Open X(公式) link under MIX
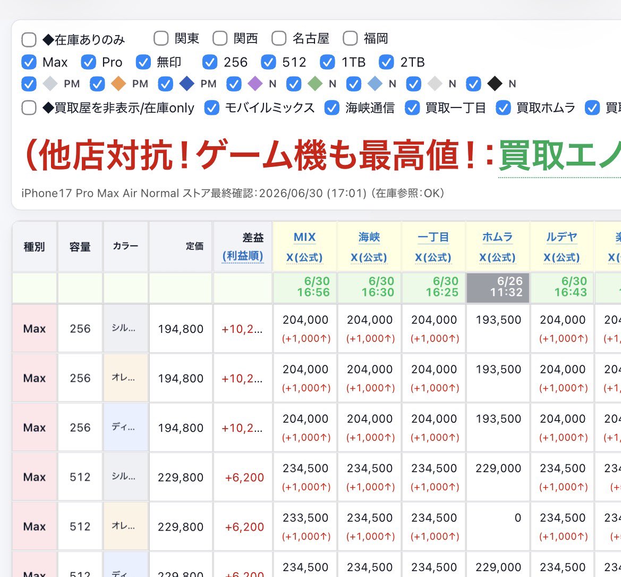The width and height of the screenshot is (621, 577). pyautogui.click(x=304, y=257)
